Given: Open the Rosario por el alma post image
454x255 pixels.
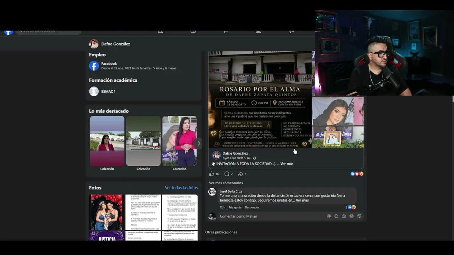Looking at the screenshot, I should (x=260, y=100).
